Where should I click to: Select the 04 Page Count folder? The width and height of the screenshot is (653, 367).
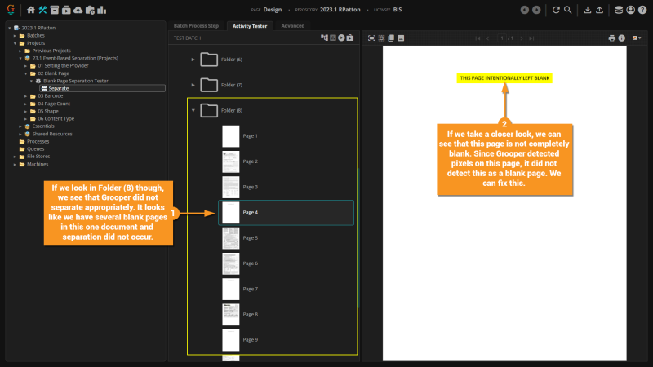tap(54, 104)
